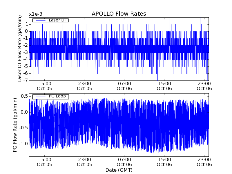This screenshot has height=174, width=232.
Task: Click the top chart '23:00 Oct 05' label
Action: pyautogui.click(x=84, y=86)
